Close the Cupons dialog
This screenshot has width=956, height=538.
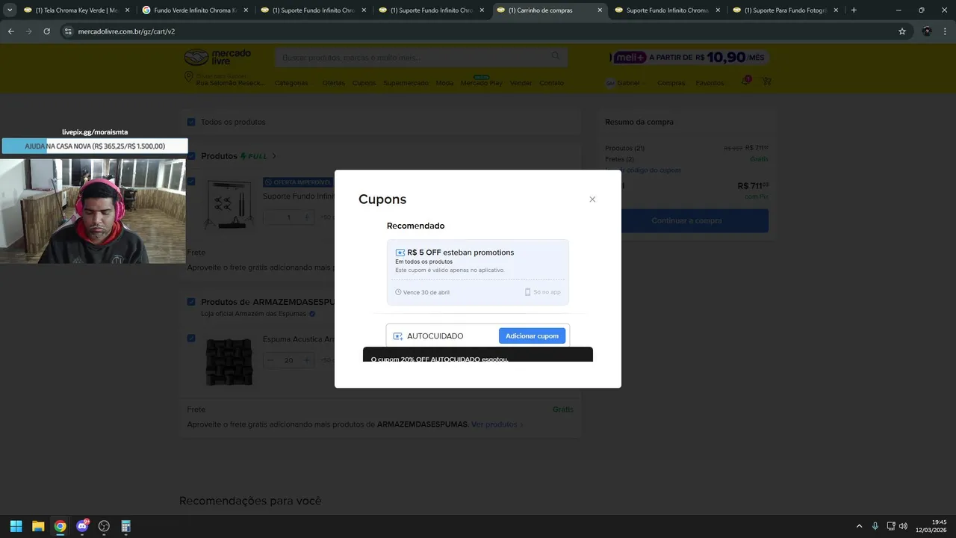[592, 200]
